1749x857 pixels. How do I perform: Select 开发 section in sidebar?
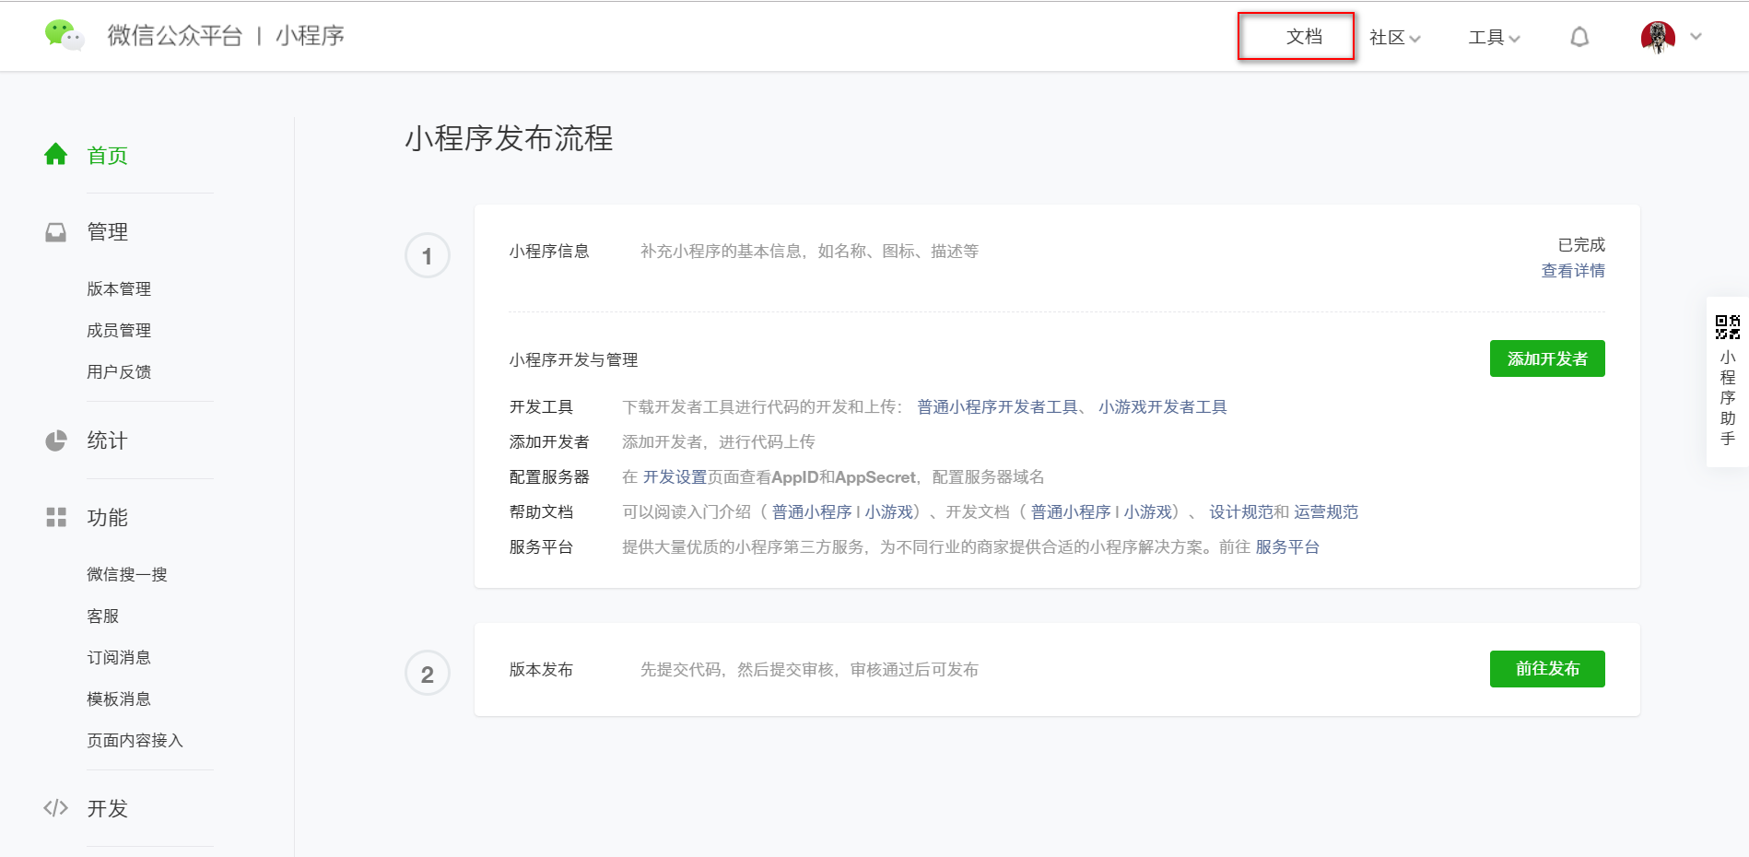point(107,809)
